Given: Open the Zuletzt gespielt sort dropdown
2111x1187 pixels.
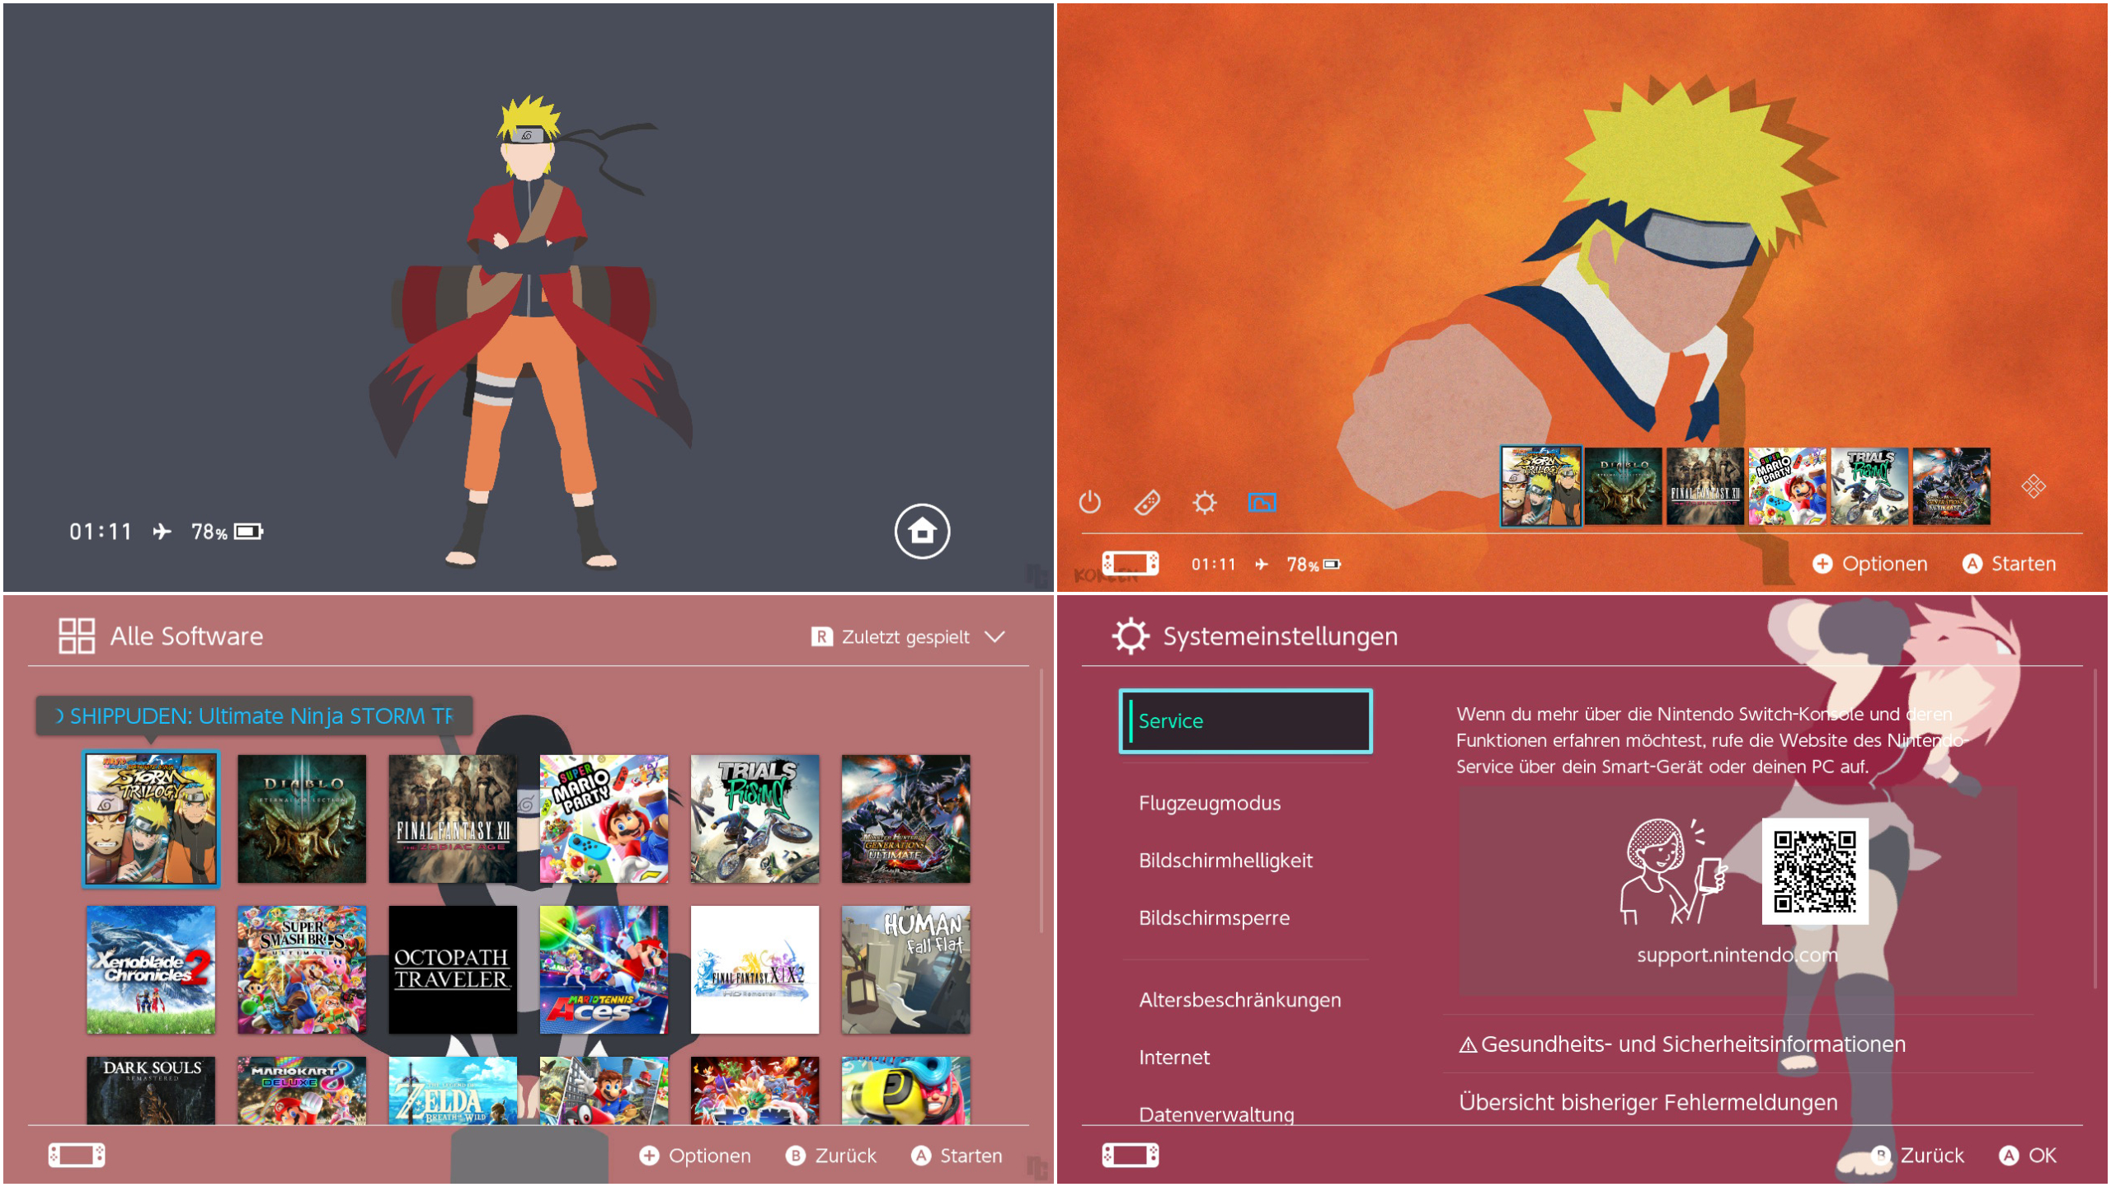Looking at the screenshot, I should [908, 636].
